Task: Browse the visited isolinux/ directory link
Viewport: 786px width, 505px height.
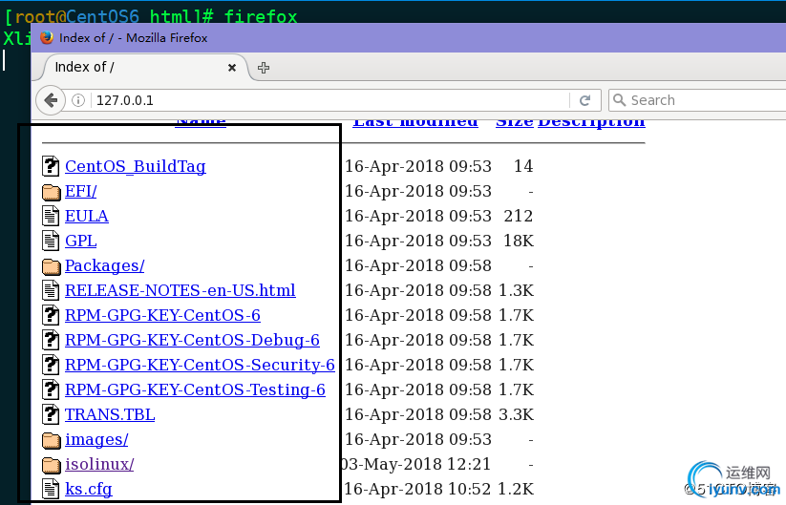Action: 99,464
